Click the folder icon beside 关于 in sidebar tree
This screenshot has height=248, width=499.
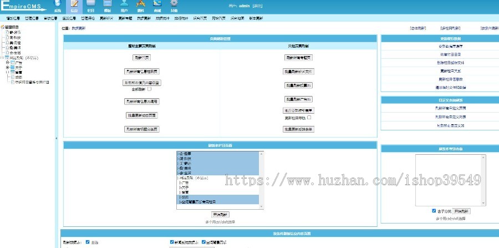12,68
